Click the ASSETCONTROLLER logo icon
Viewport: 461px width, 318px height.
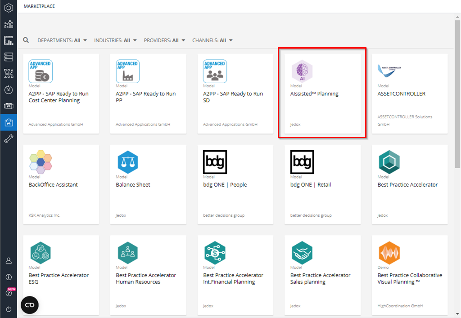pyautogui.click(x=389, y=71)
